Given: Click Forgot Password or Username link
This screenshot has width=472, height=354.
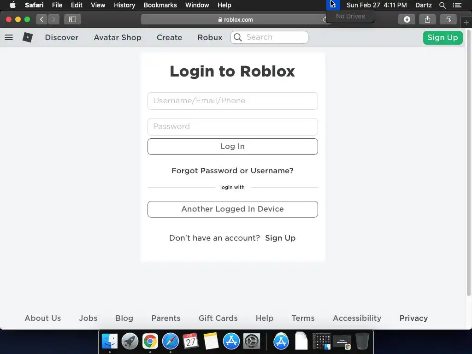Looking at the screenshot, I should click(232, 171).
